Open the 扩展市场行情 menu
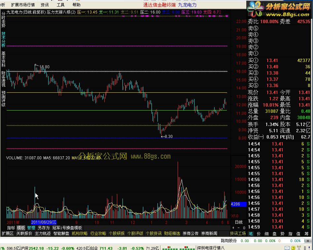The width and height of the screenshot is (313, 250). click(23, 5)
